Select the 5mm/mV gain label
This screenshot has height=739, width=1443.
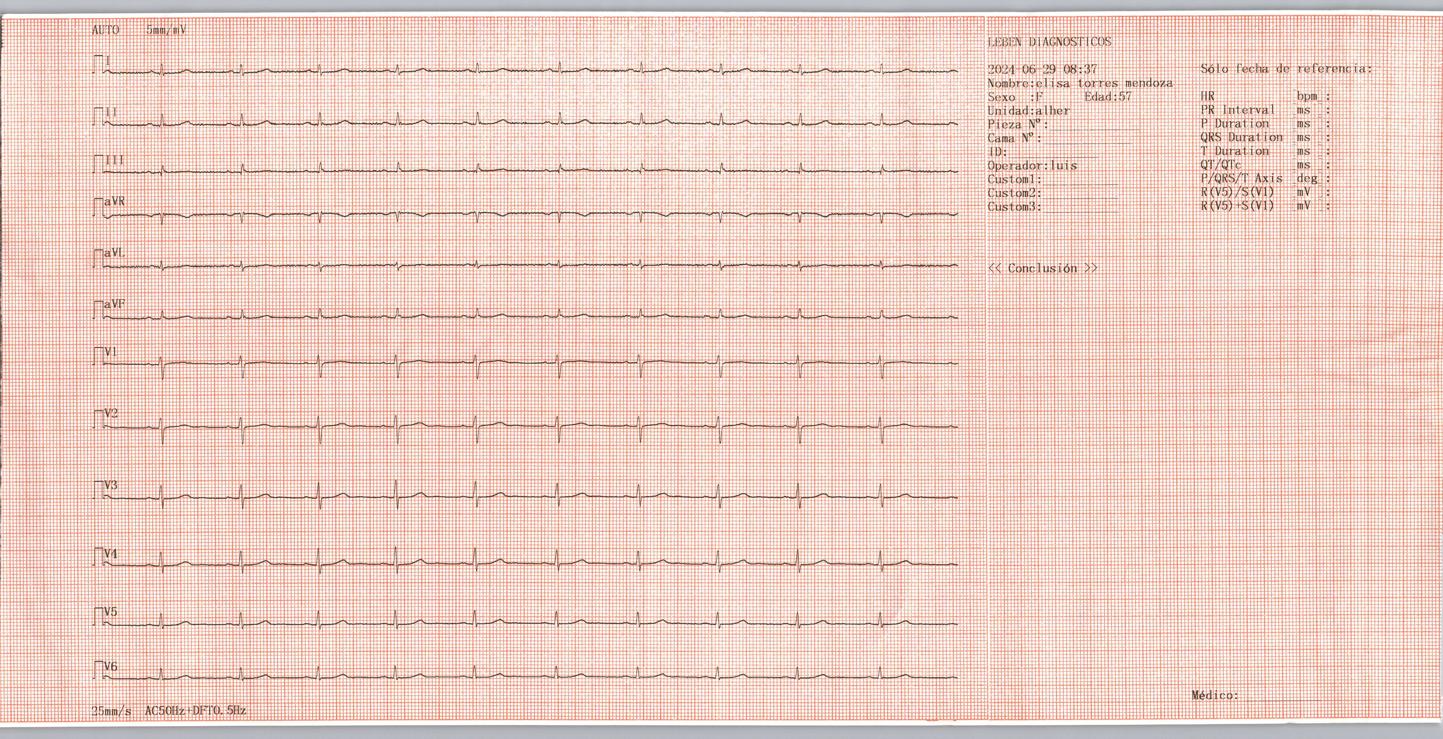pos(166,30)
